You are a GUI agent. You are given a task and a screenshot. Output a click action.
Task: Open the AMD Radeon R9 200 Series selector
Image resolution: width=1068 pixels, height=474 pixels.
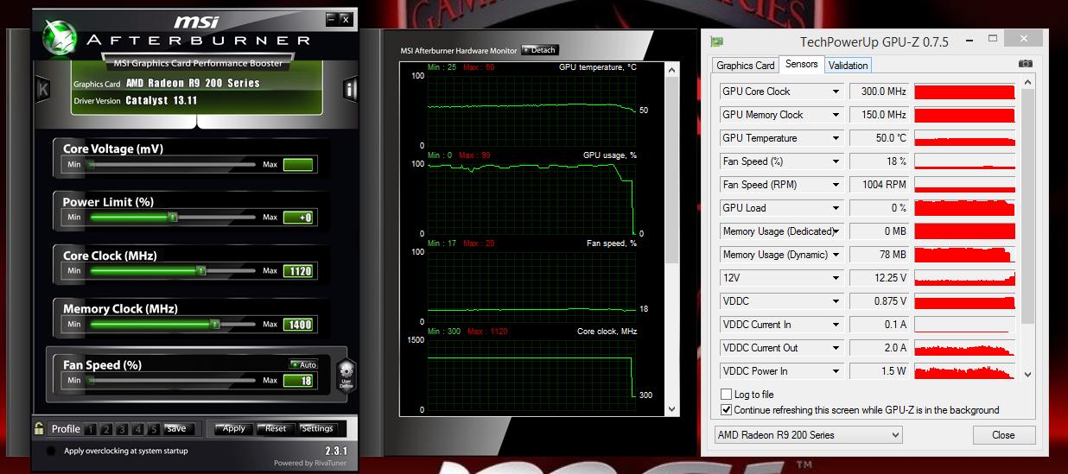(x=808, y=435)
